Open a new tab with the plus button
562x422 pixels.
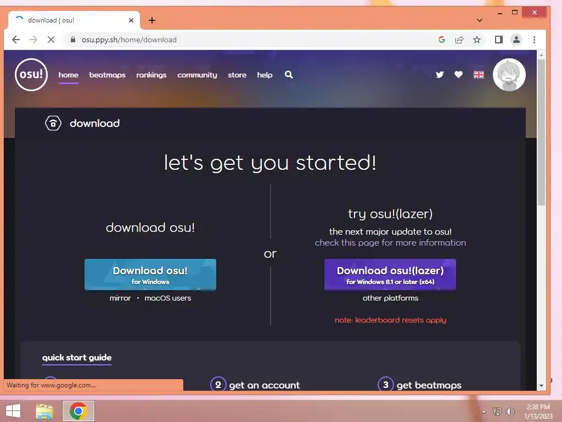152,20
